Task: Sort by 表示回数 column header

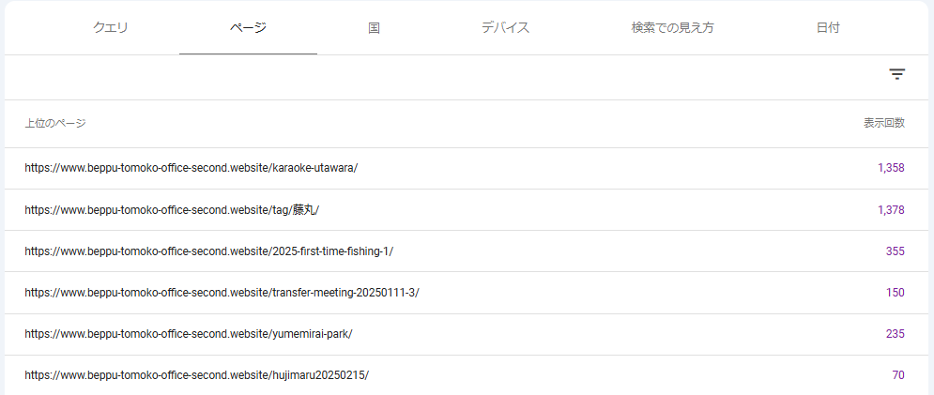Action: [x=883, y=123]
